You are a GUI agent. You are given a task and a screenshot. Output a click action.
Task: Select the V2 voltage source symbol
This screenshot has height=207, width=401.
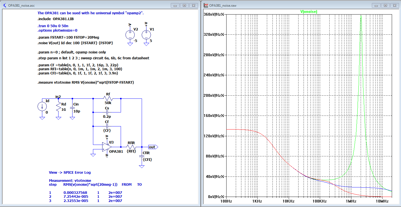point(130,34)
